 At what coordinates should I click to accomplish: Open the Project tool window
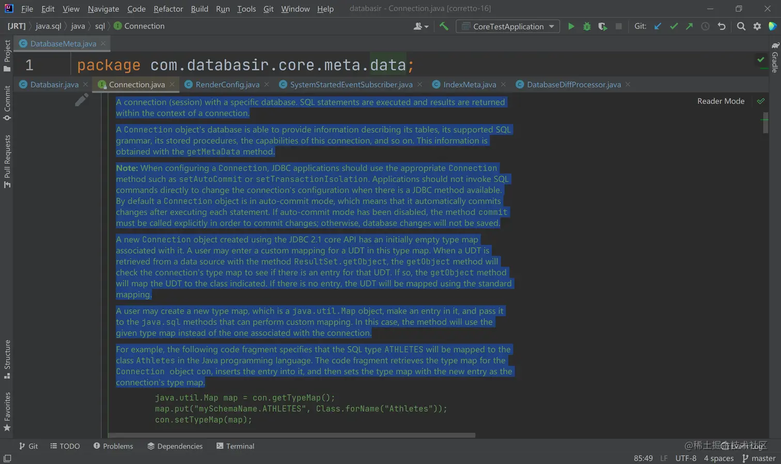coord(7,56)
